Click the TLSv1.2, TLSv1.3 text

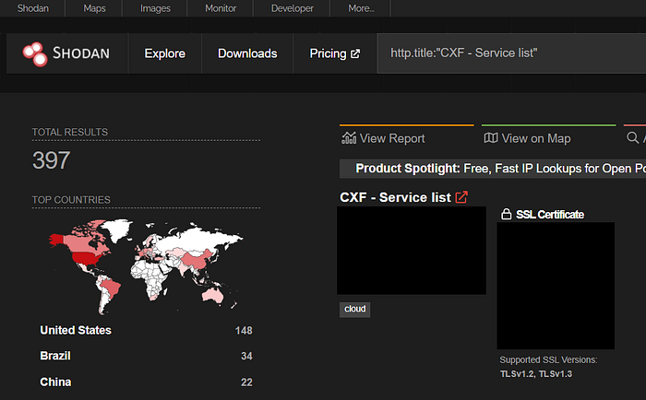coord(536,374)
